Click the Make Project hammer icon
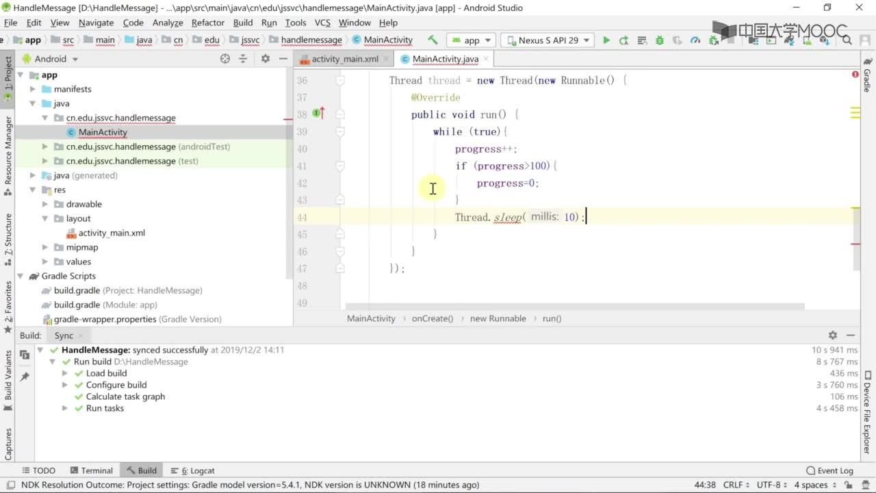The height and width of the screenshot is (493, 876). click(x=433, y=40)
